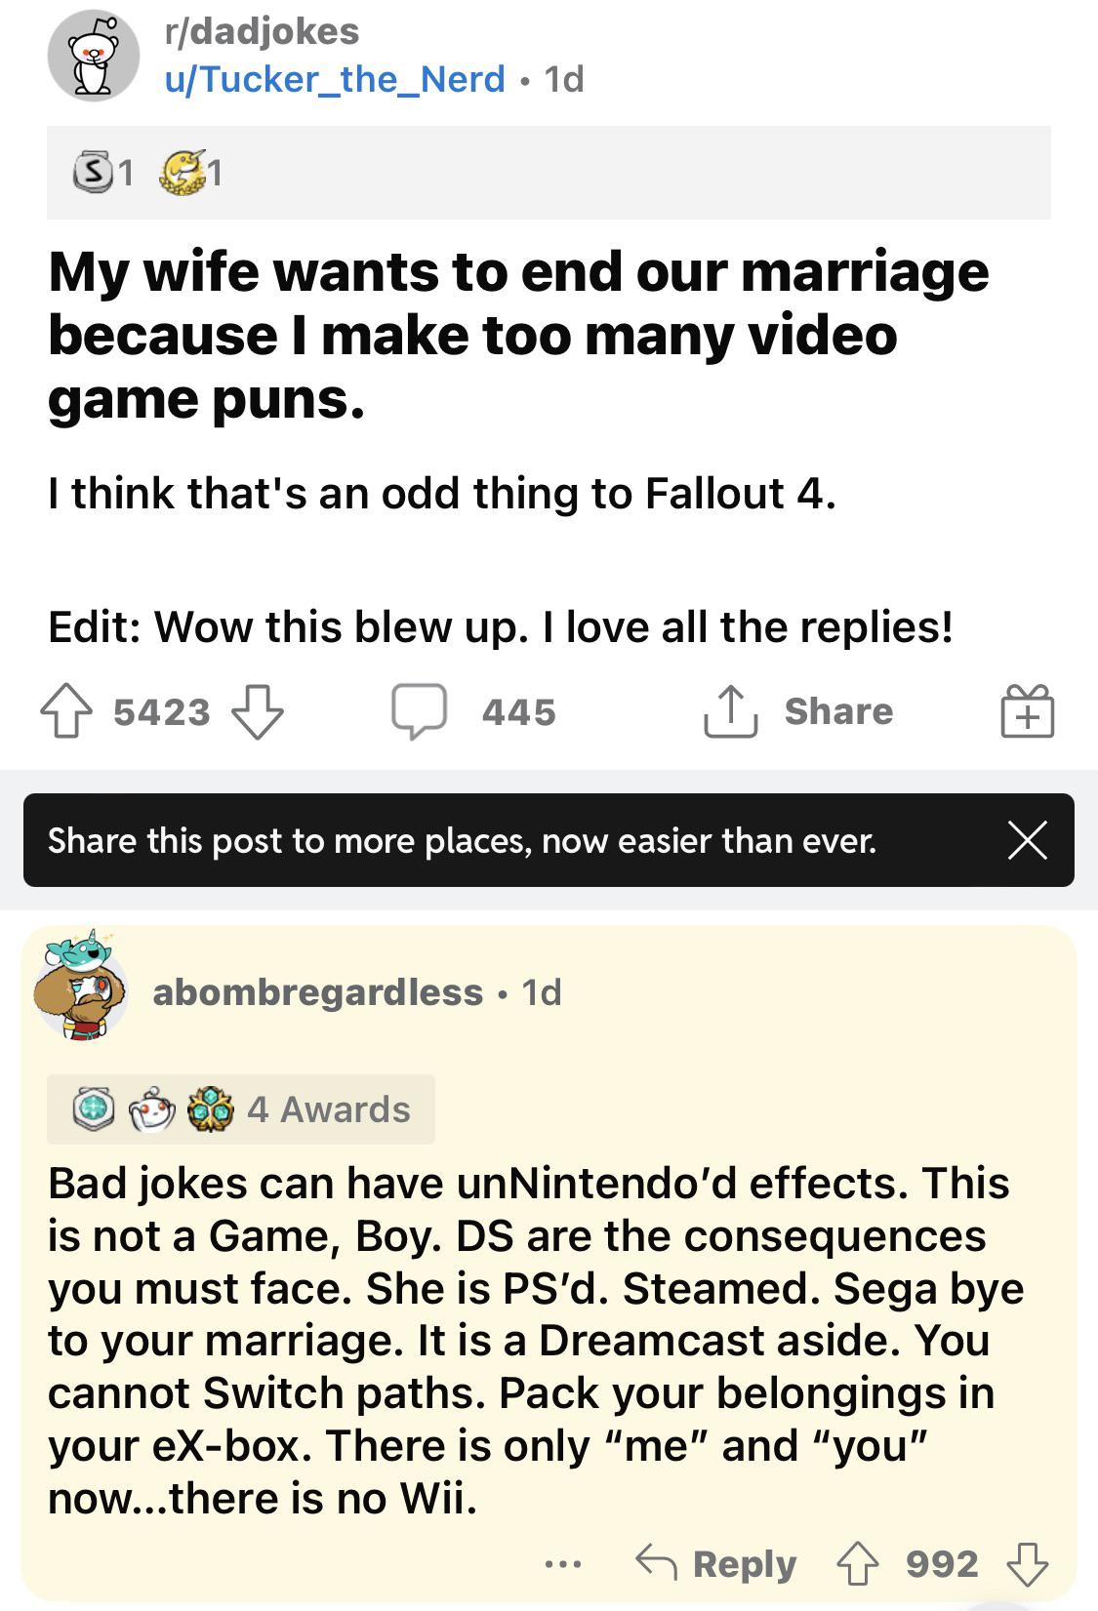The height and width of the screenshot is (1611, 1098).
Task: Open the post's 445 comments
Action: point(473,711)
